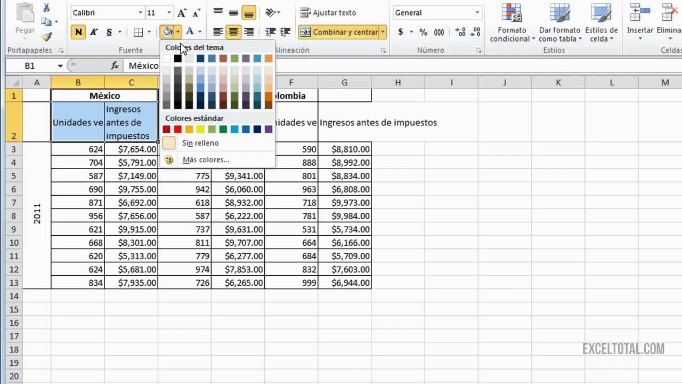This screenshot has width=682, height=384.
Task: Click the percent style icon
Action: [423, 32]
